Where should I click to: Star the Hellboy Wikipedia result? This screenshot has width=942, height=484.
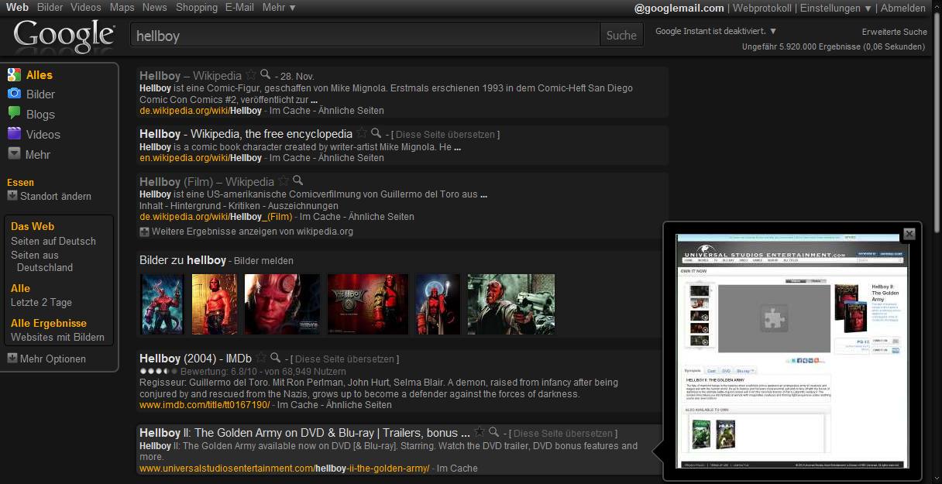250,75
